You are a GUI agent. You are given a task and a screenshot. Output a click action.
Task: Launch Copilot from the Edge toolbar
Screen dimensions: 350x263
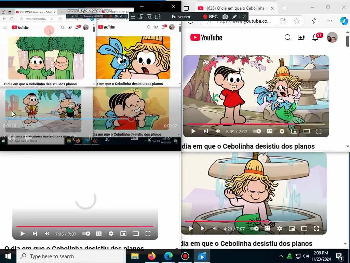pos(344,21)
